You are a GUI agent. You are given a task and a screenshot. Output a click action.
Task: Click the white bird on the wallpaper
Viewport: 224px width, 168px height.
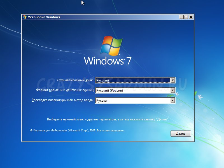coord(200,97)
